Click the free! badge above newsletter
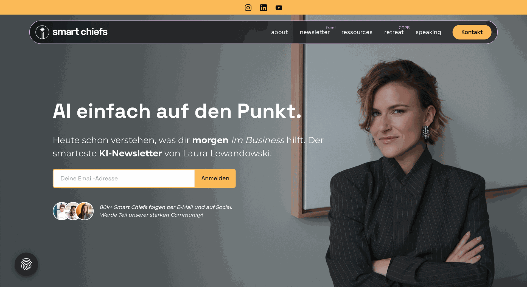The height and width of the screenshot is (287, 527). 331,28
